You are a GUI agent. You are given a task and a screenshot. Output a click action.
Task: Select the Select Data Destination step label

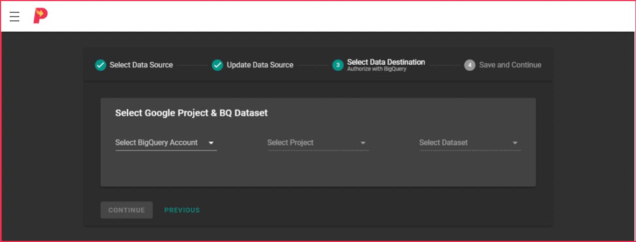[386, 62]
